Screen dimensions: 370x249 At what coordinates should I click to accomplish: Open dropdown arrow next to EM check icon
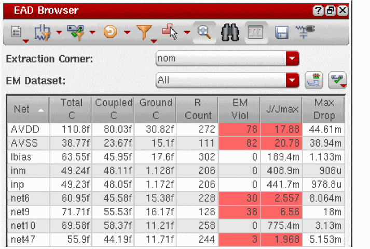coord(92,32)
